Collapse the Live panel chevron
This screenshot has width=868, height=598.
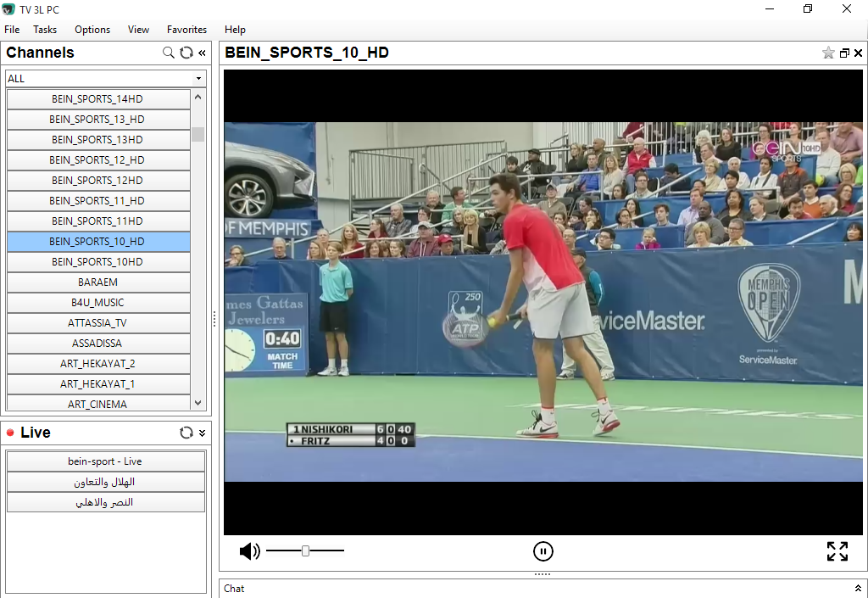point(202,433)
